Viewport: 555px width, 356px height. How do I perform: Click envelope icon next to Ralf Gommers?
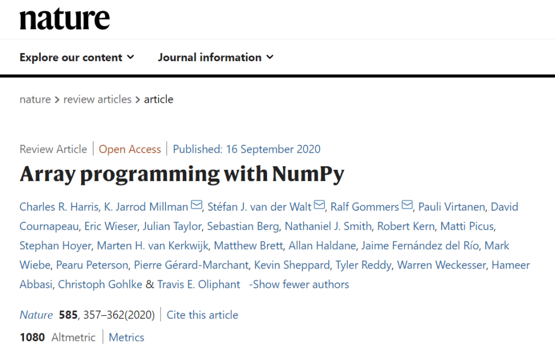coord(407,205)
